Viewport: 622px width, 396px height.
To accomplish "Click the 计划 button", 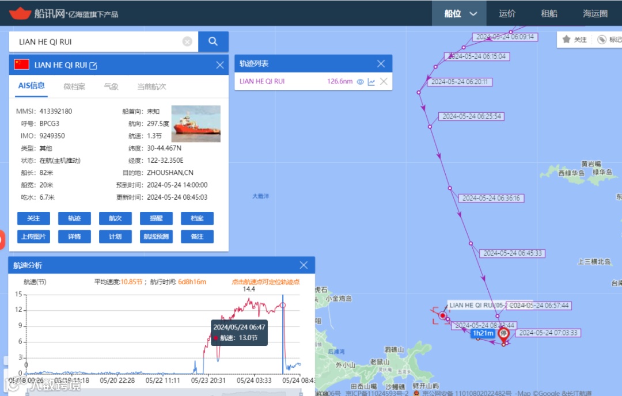I will [x=115, y=237].
